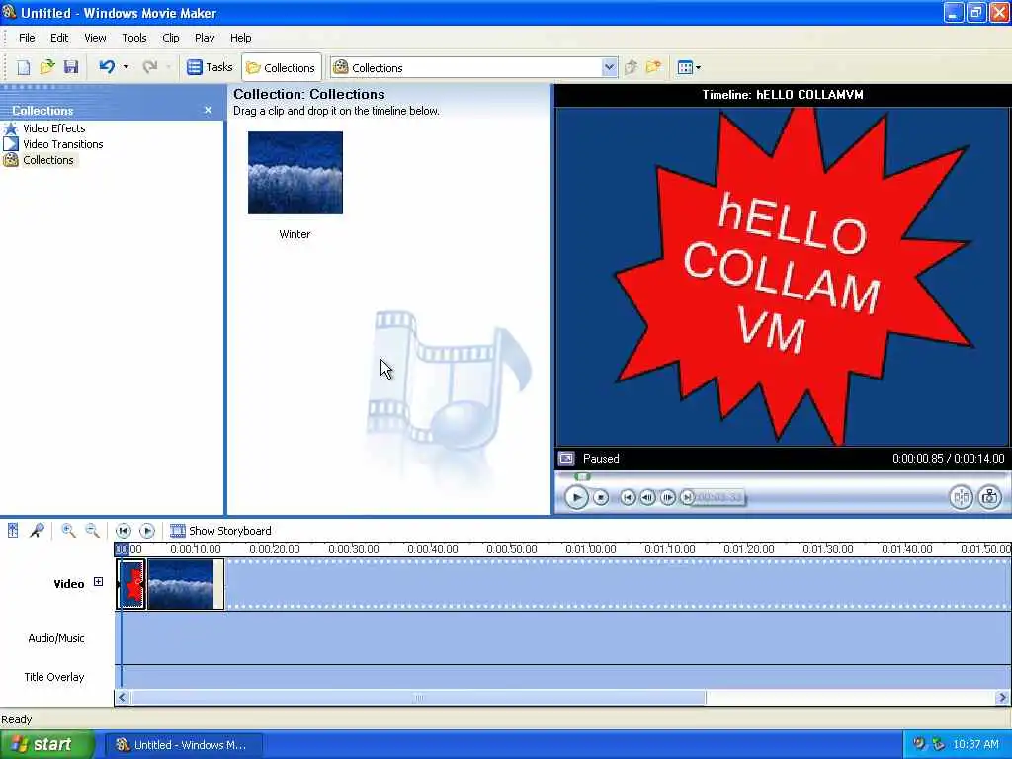Click the Winter clip name label

point(295,234)
